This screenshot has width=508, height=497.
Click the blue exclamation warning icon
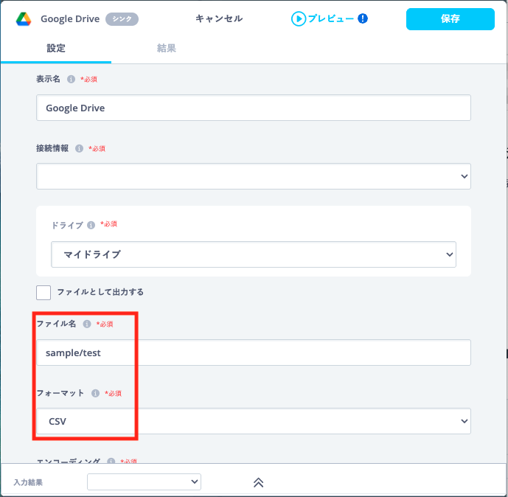pyautogui.click(x=363, y=18)
